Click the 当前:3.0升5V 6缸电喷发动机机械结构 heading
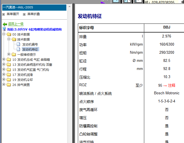The height and width of the screenshot is (143, 184). 34,29
